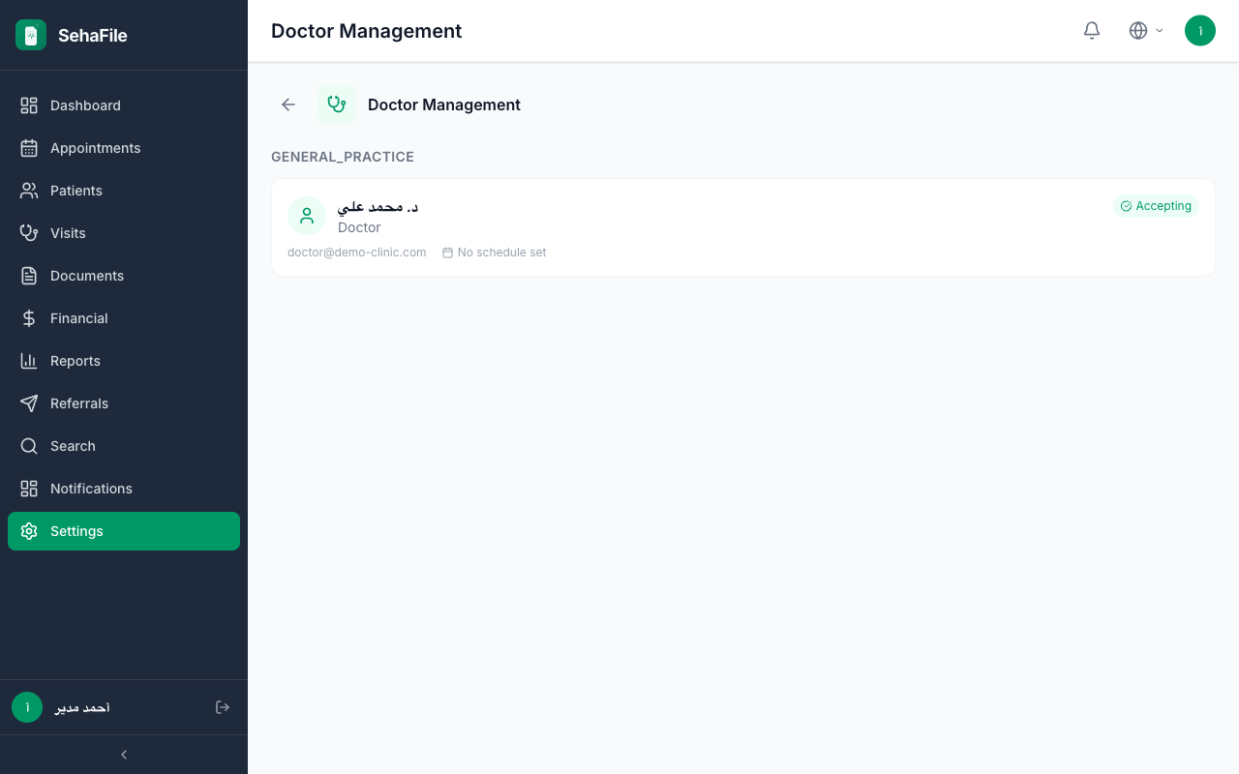Open Appointments menu item
Image resolution: width=1239 pixels, height=774 pixels.
(124, 148)
